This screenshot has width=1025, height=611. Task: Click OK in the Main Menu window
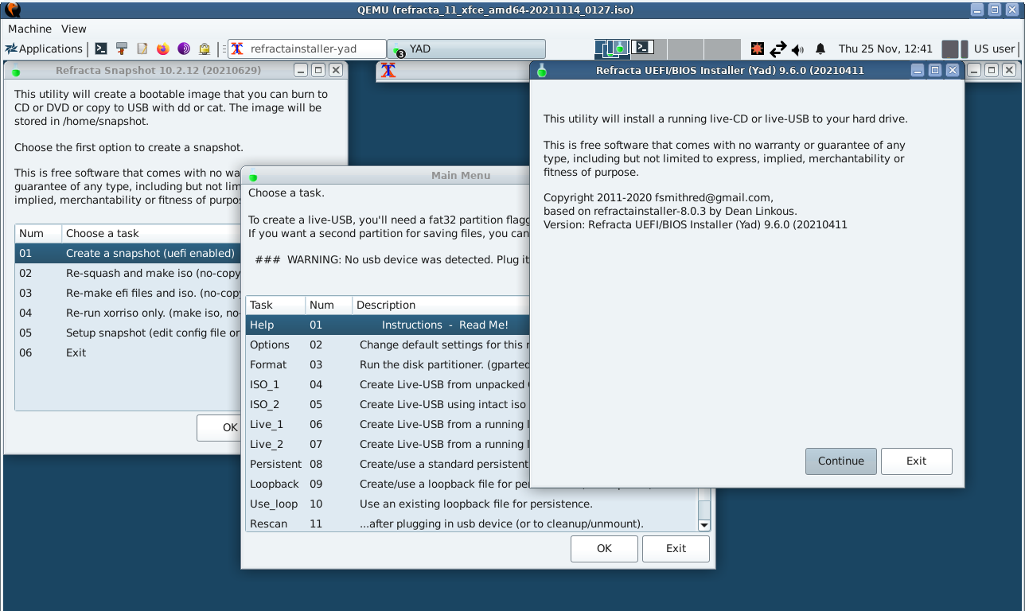pos(604,549)
